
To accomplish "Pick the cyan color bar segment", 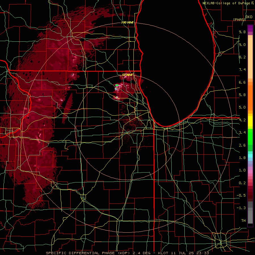I will tap(250, 156).
